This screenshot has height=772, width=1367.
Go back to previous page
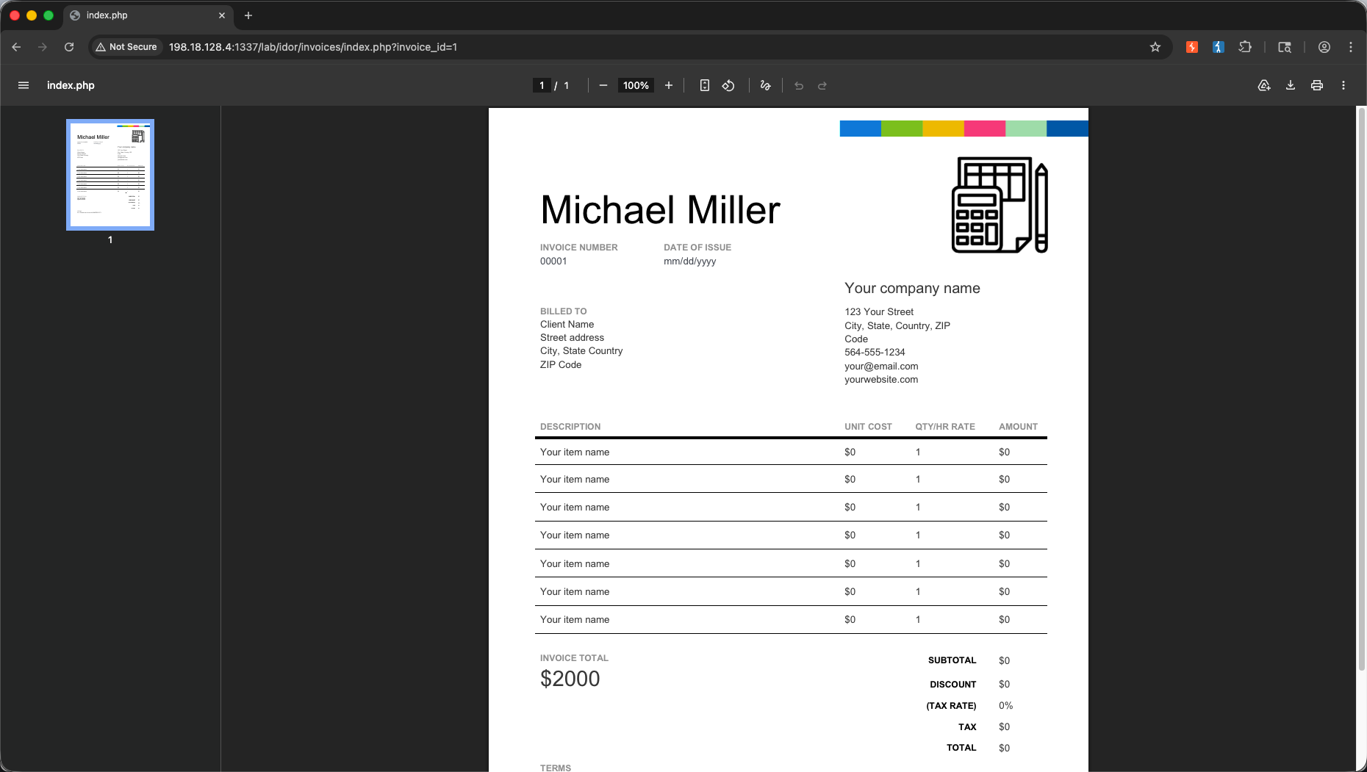16,47
